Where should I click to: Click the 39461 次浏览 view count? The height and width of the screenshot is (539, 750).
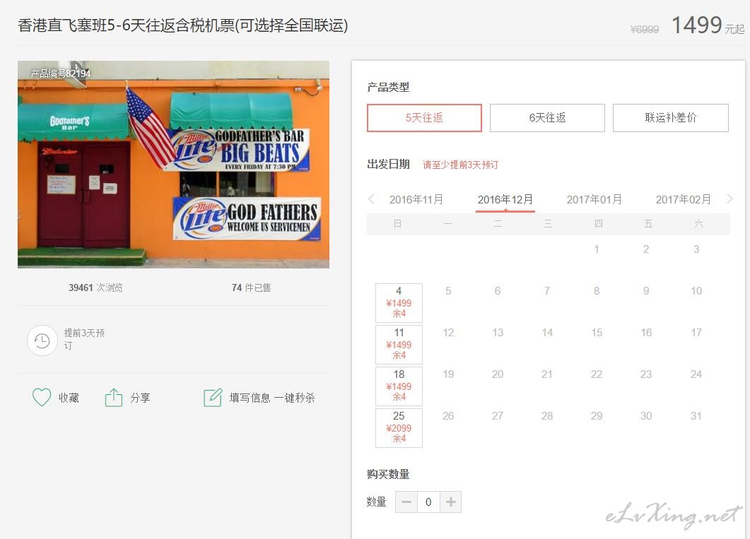[x=95, y=288]
